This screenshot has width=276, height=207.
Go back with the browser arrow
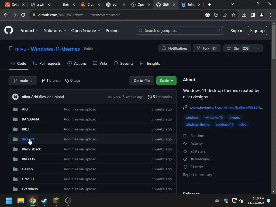pos(6,15)
